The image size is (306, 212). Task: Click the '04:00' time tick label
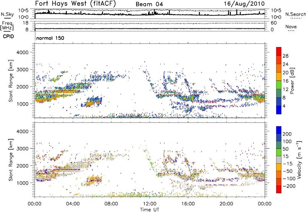[73, 204]
